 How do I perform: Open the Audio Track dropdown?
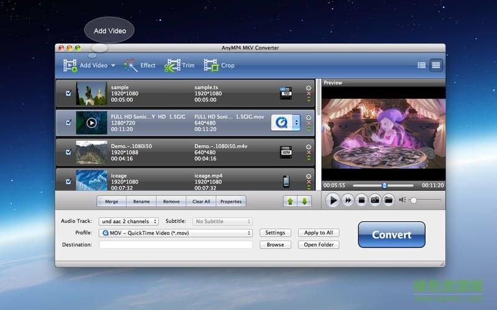point(128,221)
